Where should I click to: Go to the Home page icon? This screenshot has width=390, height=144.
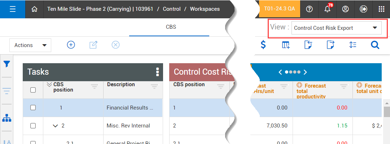pos(35,9)
